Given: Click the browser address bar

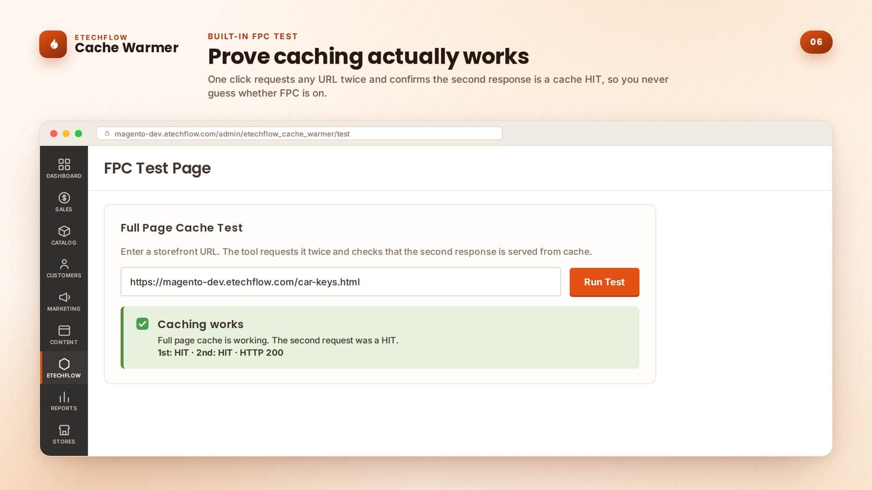Looking at the screenshot, I should (x=299, y=133).
